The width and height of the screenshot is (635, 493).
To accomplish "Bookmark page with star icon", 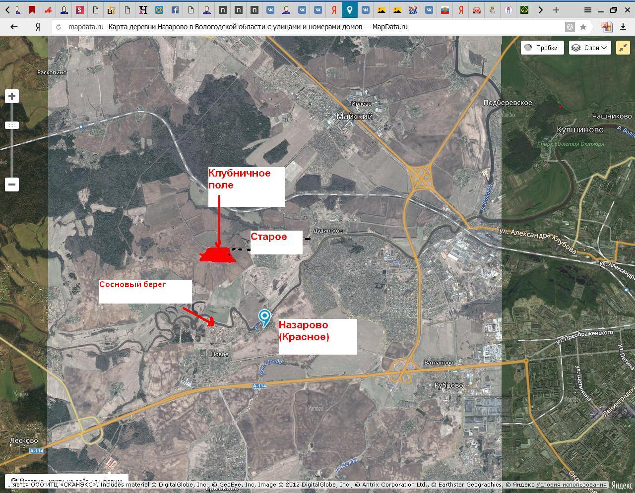I will (583, 27).
